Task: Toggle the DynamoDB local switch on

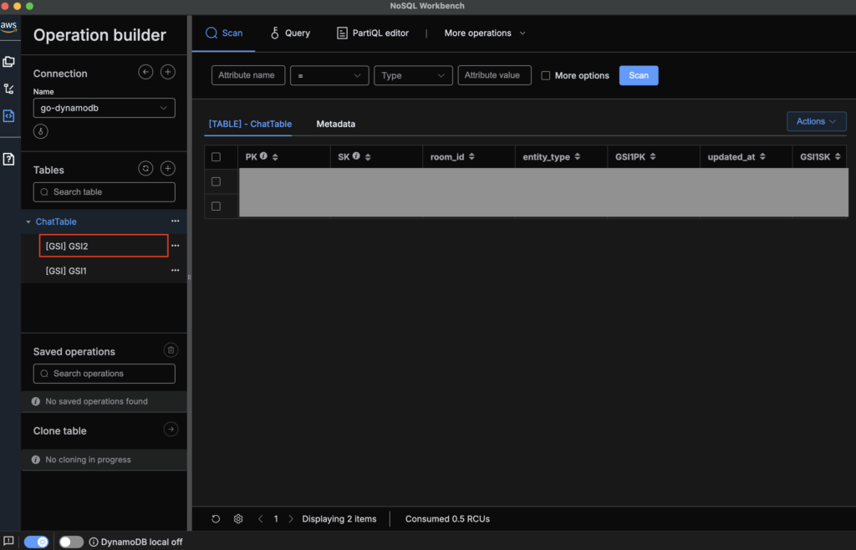Action: tap(71, 542)
